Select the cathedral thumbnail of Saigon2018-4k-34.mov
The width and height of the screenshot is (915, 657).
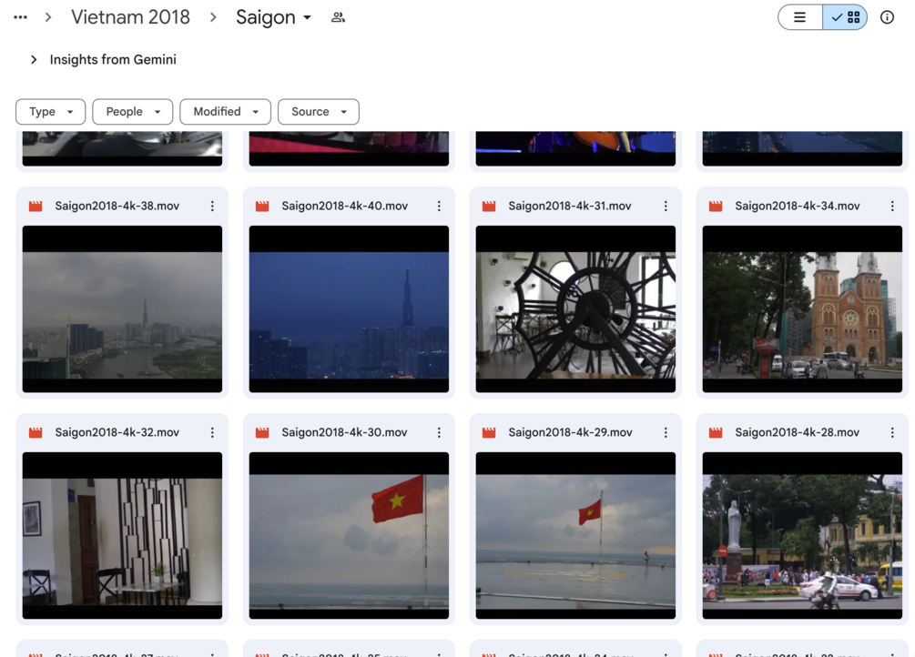802,308
